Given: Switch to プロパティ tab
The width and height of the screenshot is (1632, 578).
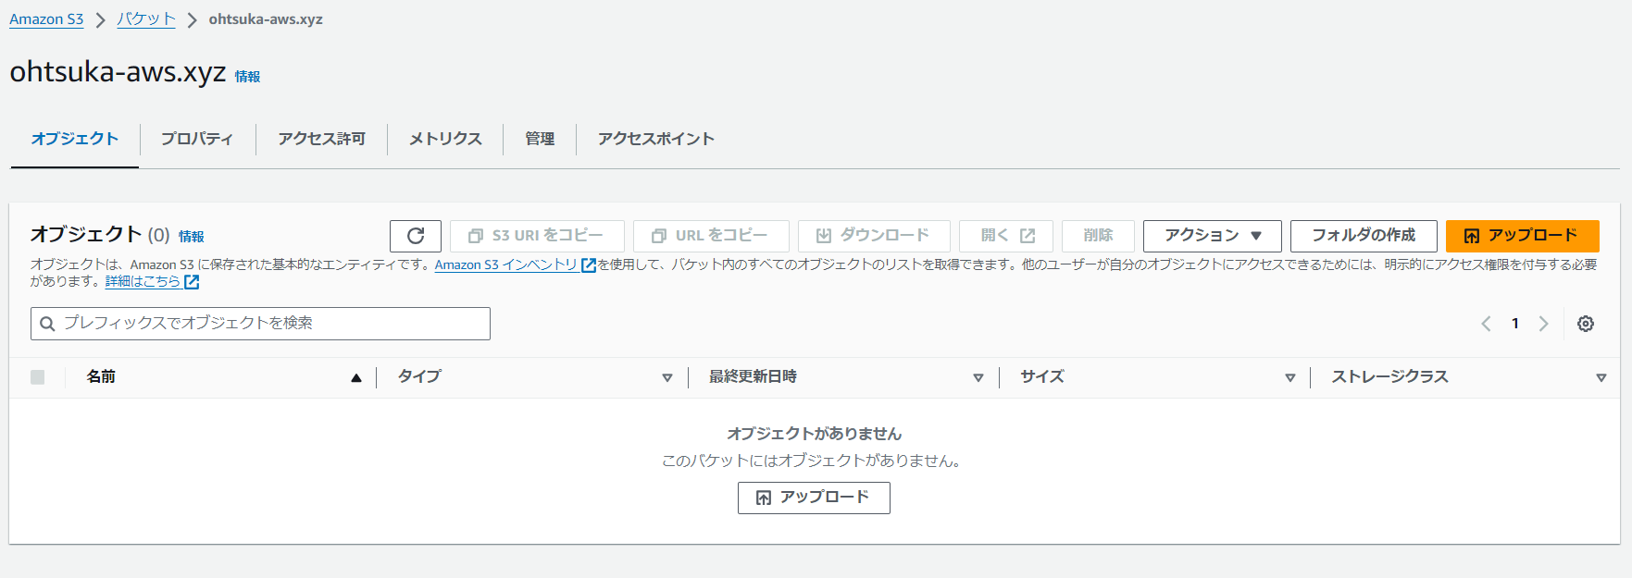Looking at the screenshot, I should click(197, 139).
